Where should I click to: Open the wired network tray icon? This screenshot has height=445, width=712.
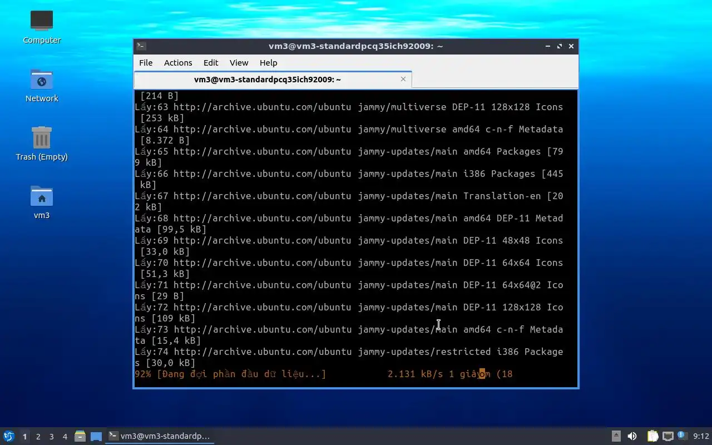click(x=668, y=436)
